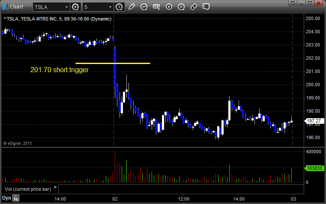Click the 199.00 price axis label
The height and width of the screenshot is (204, 326).
click(x=313, y=98)
